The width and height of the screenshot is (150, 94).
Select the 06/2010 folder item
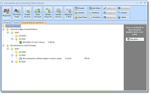coord(22,62)
